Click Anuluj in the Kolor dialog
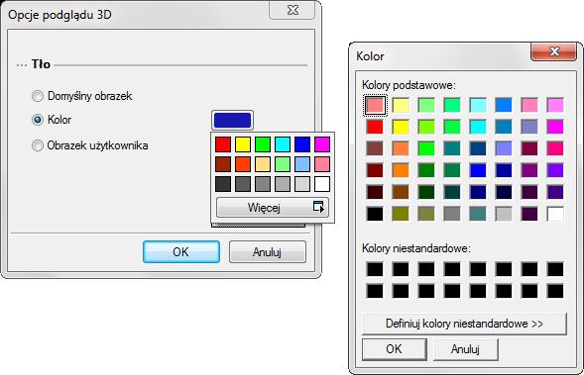 pos(466,349)
